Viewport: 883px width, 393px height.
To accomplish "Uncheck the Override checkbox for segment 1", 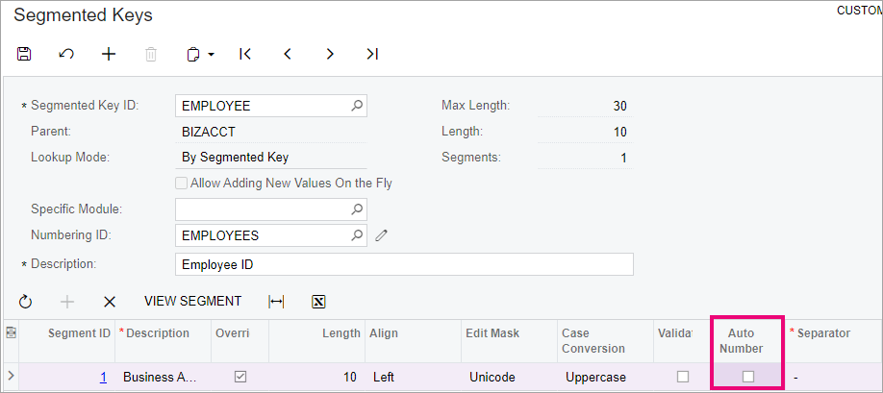I will coord(240,377).
